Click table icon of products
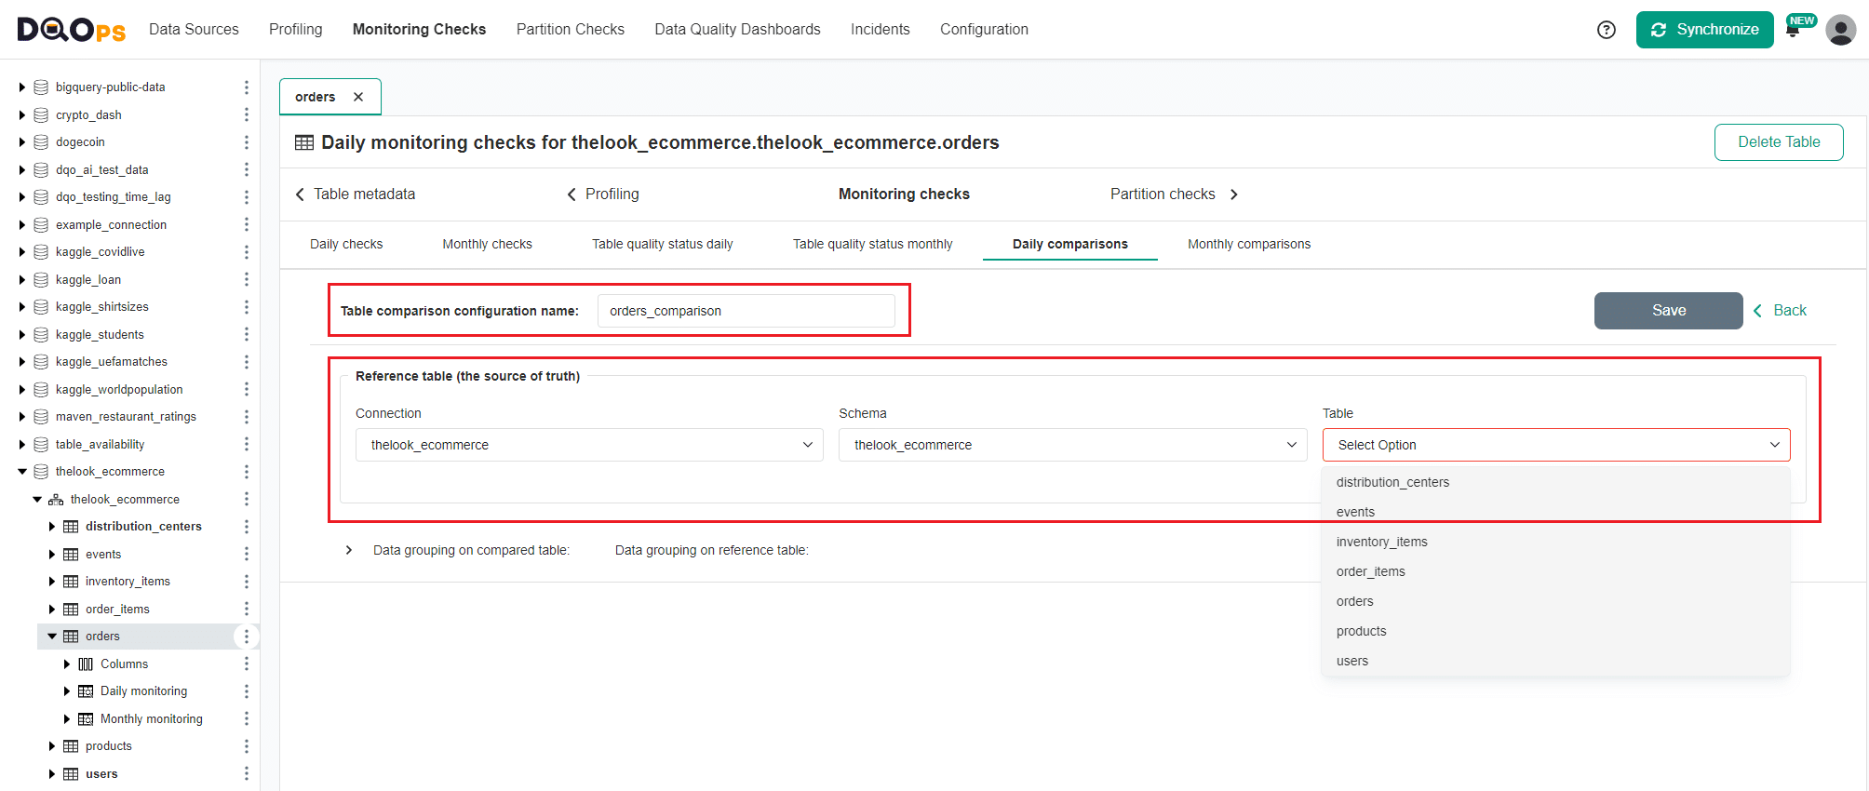Screen dimensions: 1869x791 point(71,746)
